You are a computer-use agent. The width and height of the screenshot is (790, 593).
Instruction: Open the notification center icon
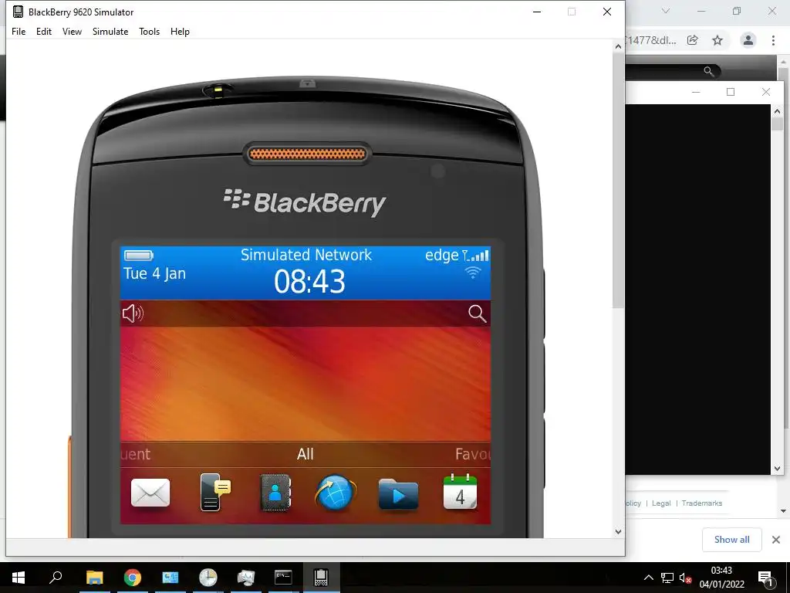766,578
